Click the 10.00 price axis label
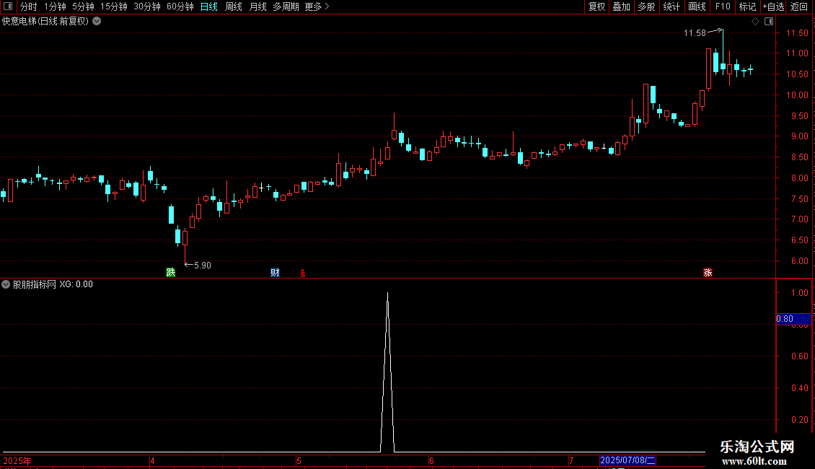This screenshot has height=469, width=815. pos(797,95)
